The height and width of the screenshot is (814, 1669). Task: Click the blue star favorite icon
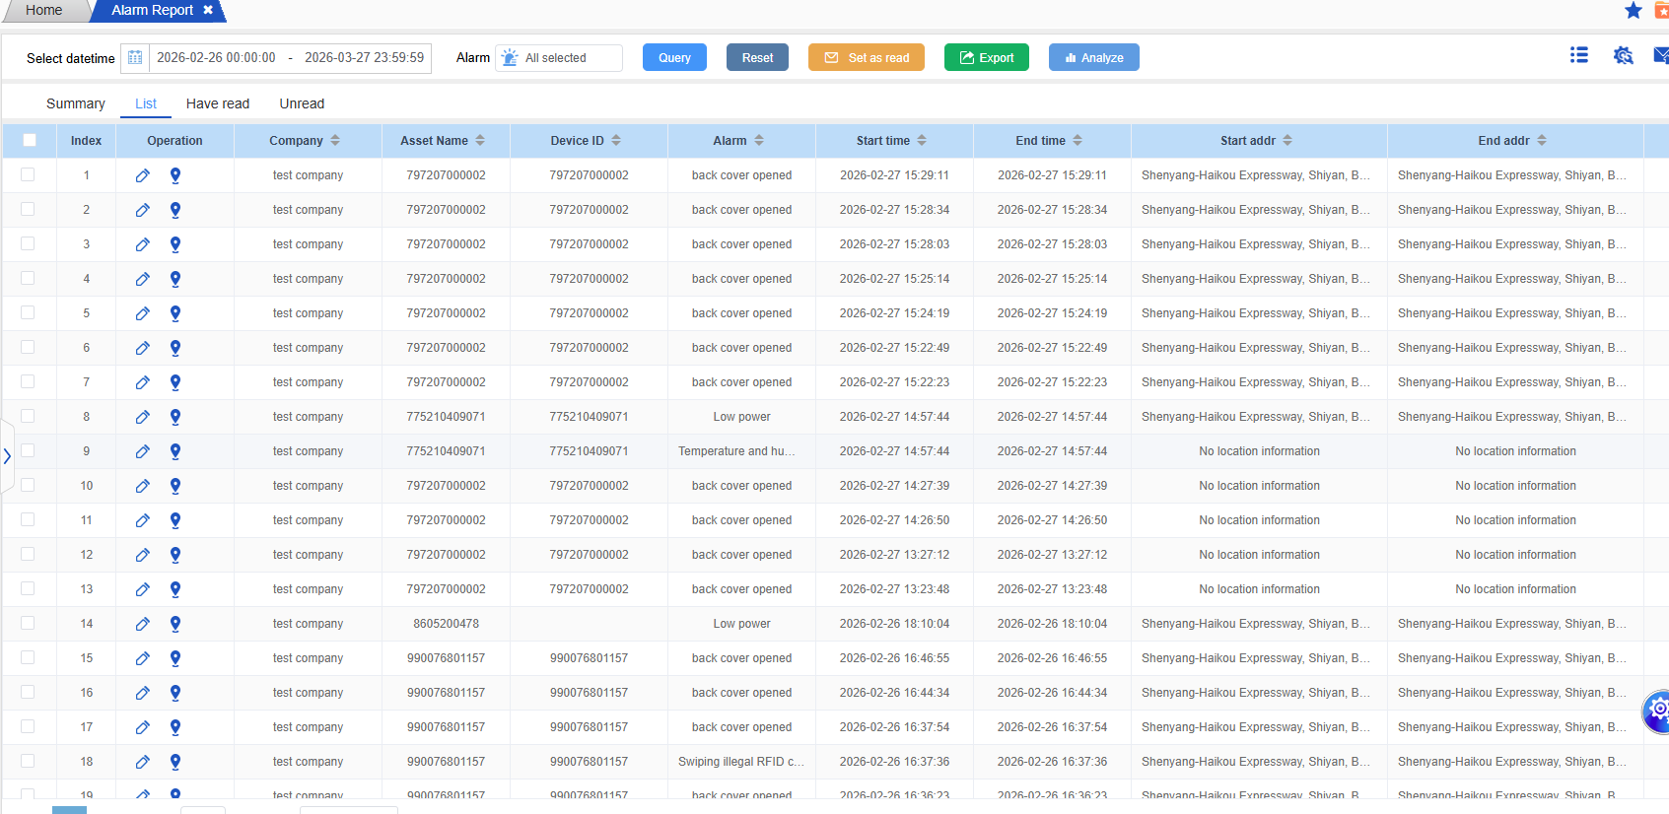pos(1634,11)
